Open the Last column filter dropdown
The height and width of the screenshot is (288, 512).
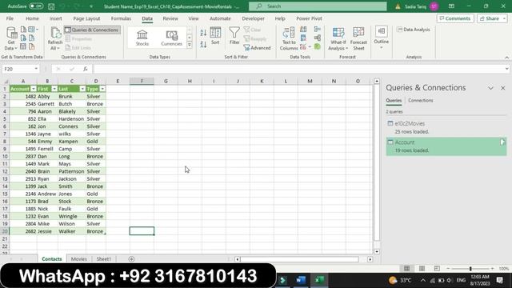[x=82, y=89]
